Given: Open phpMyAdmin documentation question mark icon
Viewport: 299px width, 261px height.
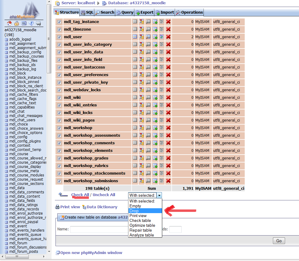Looking at the screenshot, I should click(x=31, y=23).
